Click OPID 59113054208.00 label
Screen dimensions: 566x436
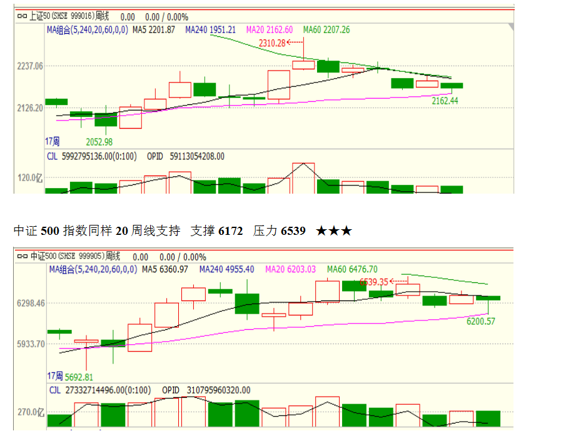pos(186,156)
